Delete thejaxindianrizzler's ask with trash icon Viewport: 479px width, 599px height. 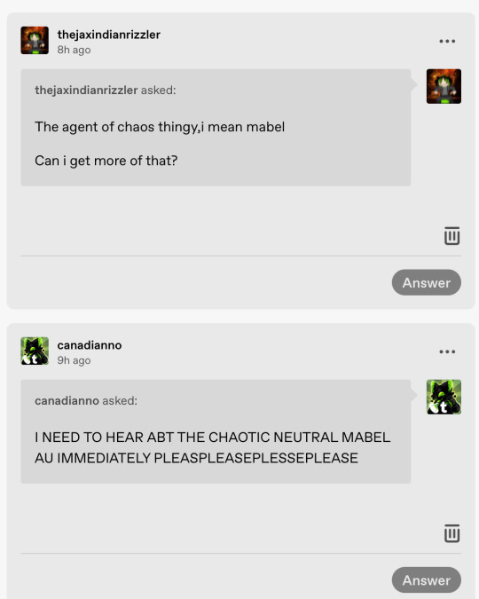[x=452, y=236]
